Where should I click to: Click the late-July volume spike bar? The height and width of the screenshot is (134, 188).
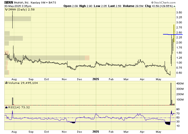click(13, 102)
